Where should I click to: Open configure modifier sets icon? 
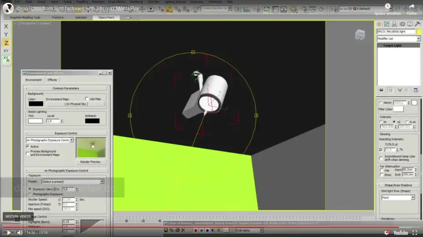416,90
